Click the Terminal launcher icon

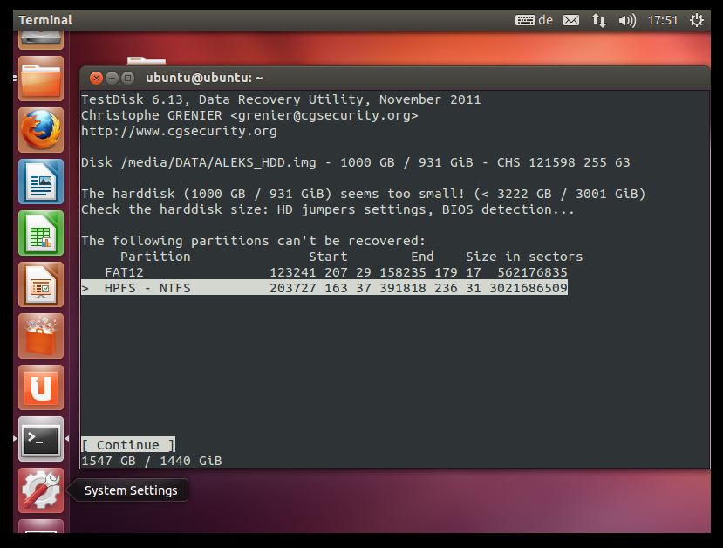[x=41, y=439]
